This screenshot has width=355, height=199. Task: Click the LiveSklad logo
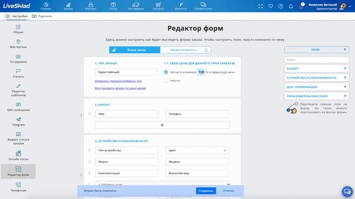[16, 6]
